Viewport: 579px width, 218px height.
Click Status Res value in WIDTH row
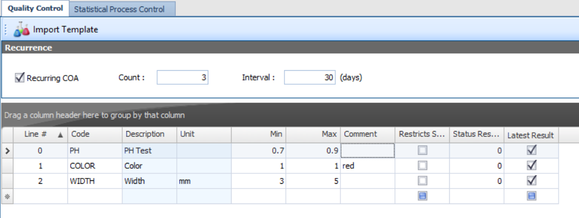click(x=477, y=181)
